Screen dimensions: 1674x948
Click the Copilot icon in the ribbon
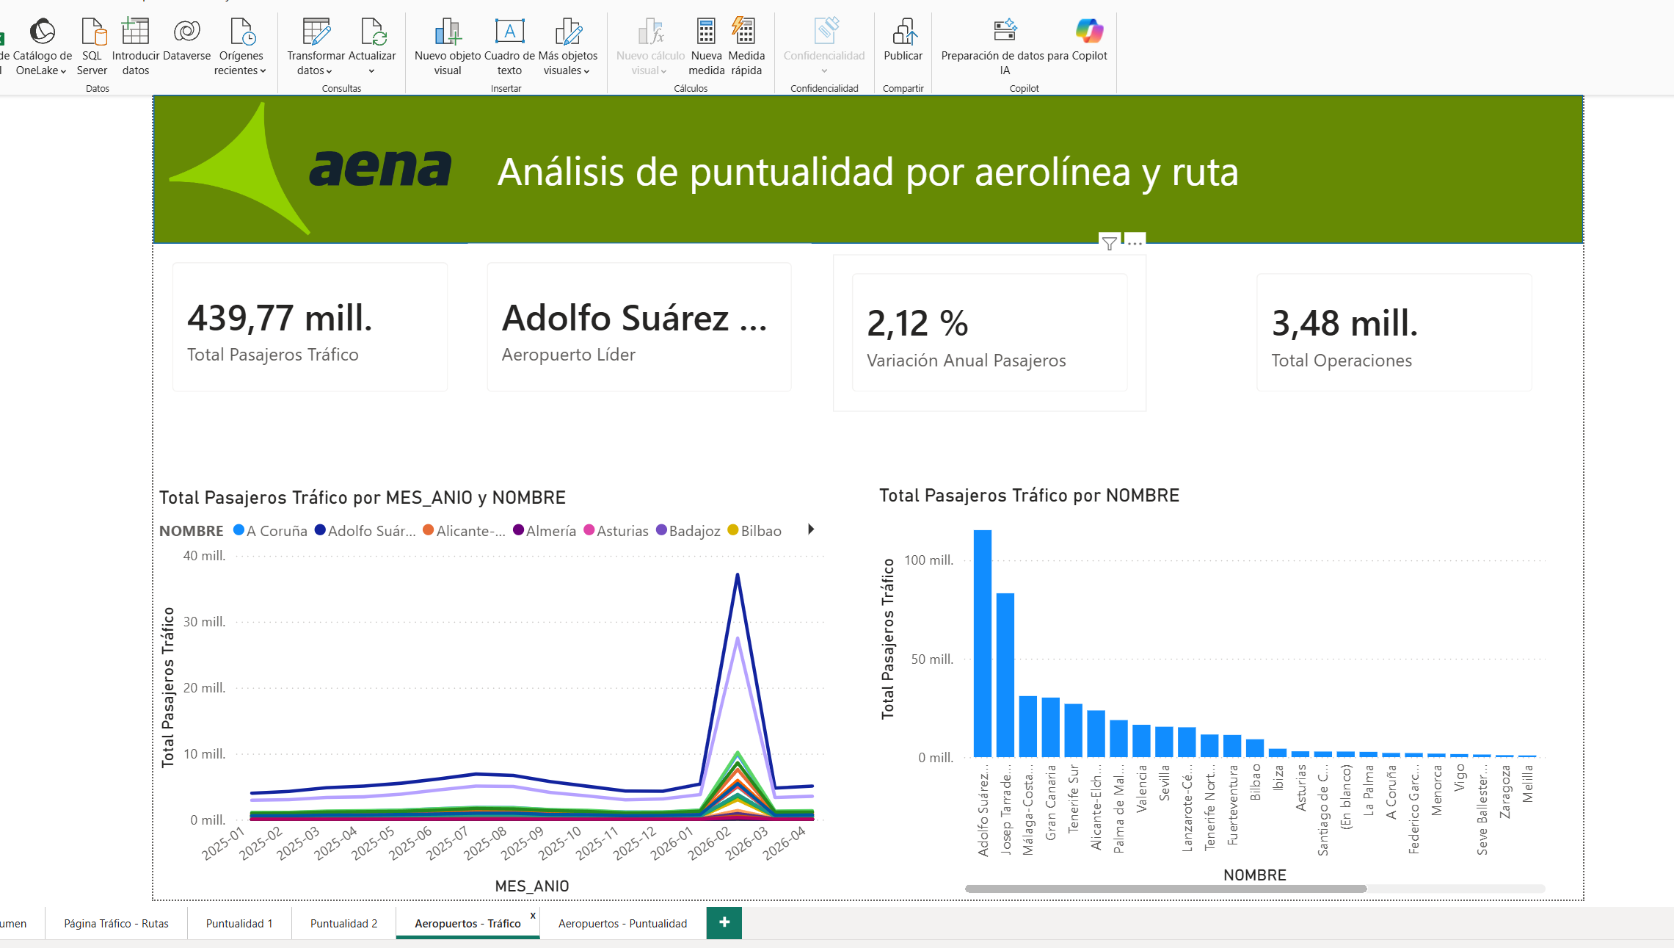(1089, 32)
